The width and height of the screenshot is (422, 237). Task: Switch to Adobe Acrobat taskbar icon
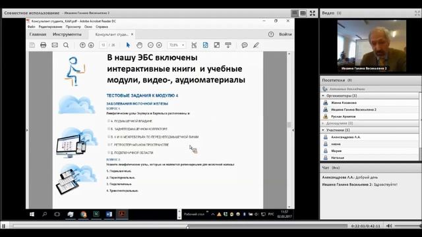(122, 214)
